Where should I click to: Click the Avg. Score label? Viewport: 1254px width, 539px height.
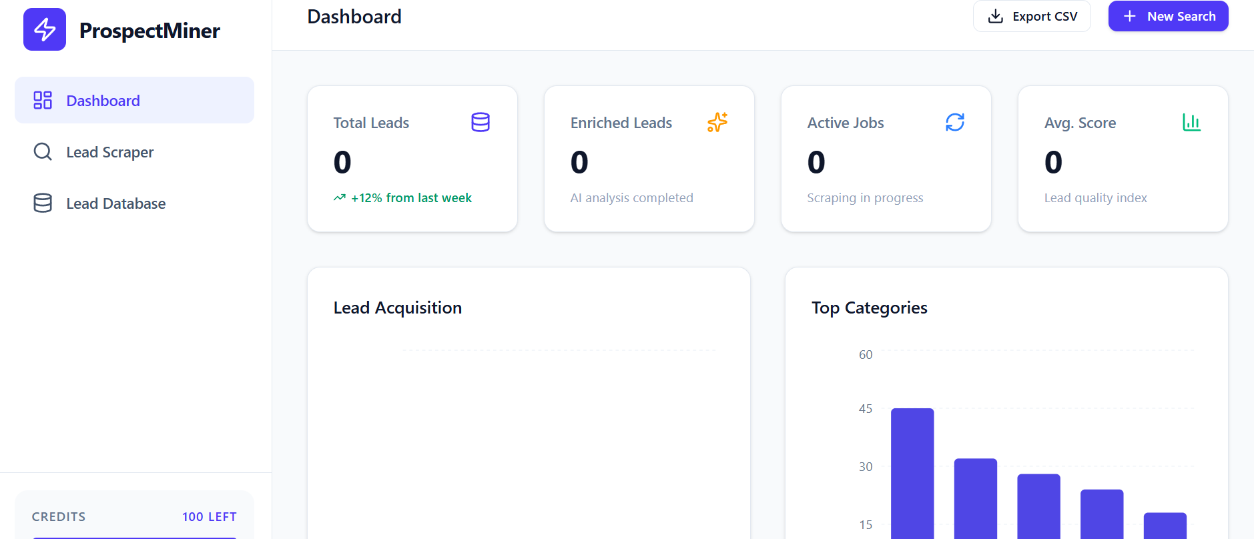1080,123
